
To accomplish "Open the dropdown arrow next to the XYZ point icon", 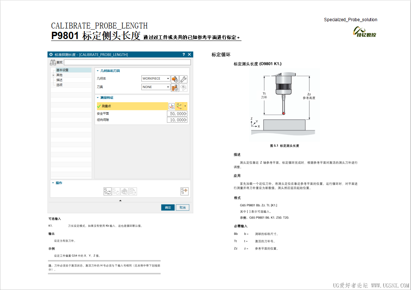I will pos(185,106).
